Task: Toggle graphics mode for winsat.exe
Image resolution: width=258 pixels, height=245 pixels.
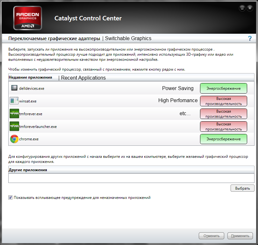Action: point(224,101)
